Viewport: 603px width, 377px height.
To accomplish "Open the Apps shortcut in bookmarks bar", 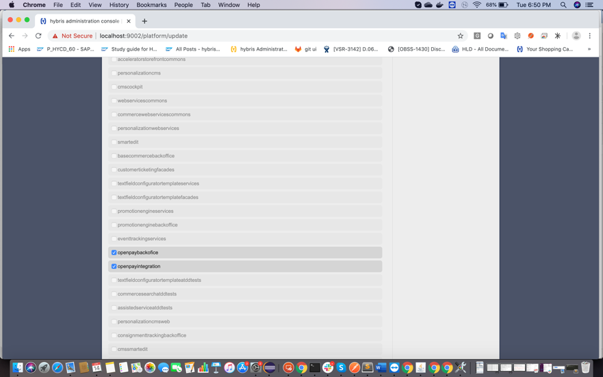I will [19, 49].
